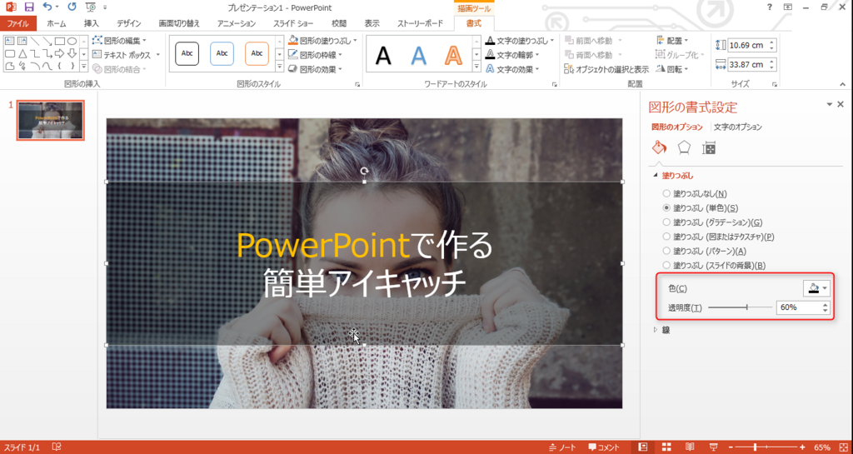Viewport: 853px width, 454px height.
Task: Open the 挿入 ribbon tab
Action: click(x=92, y=23)
